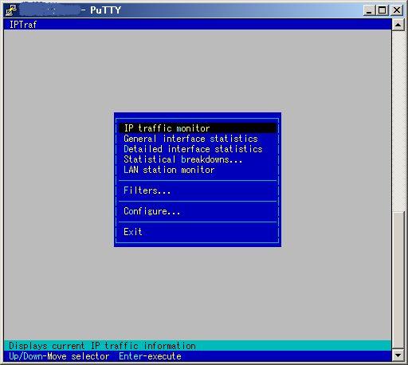Click the PuTTY window title text
The image size is (408, 365).
tap(105, 10)
